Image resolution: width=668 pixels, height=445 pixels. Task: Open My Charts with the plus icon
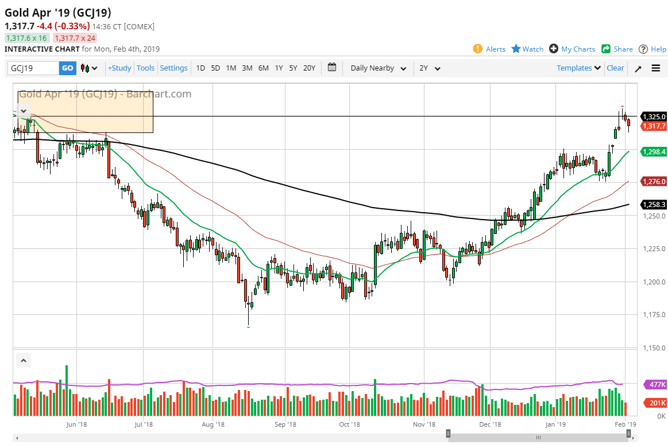click(x=553, y=49)
